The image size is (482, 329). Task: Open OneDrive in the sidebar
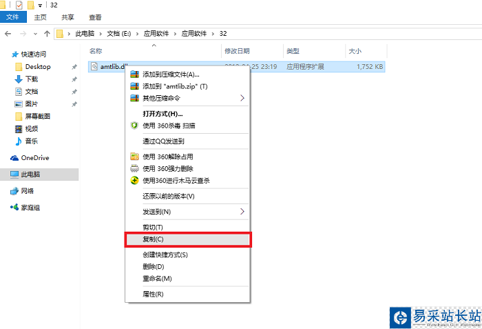(x=35, y=158)
